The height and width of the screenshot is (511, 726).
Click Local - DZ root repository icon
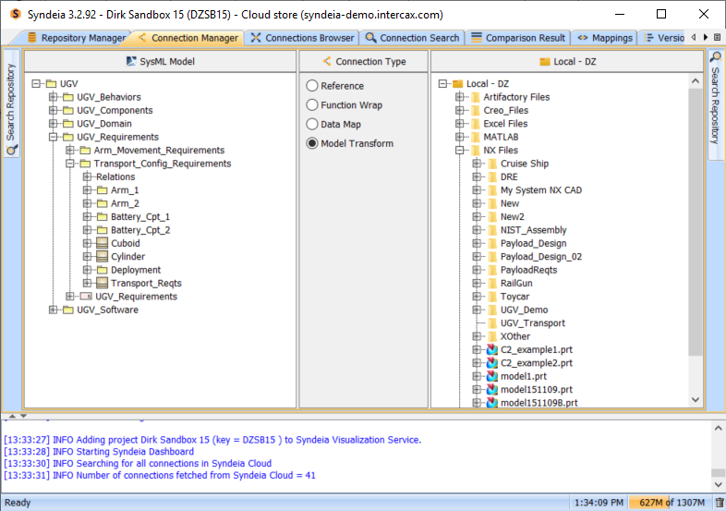coord(457,84)
